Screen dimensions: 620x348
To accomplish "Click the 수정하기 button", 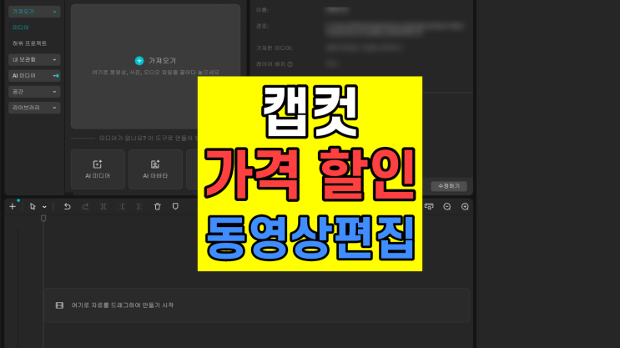I will (449, 186).
